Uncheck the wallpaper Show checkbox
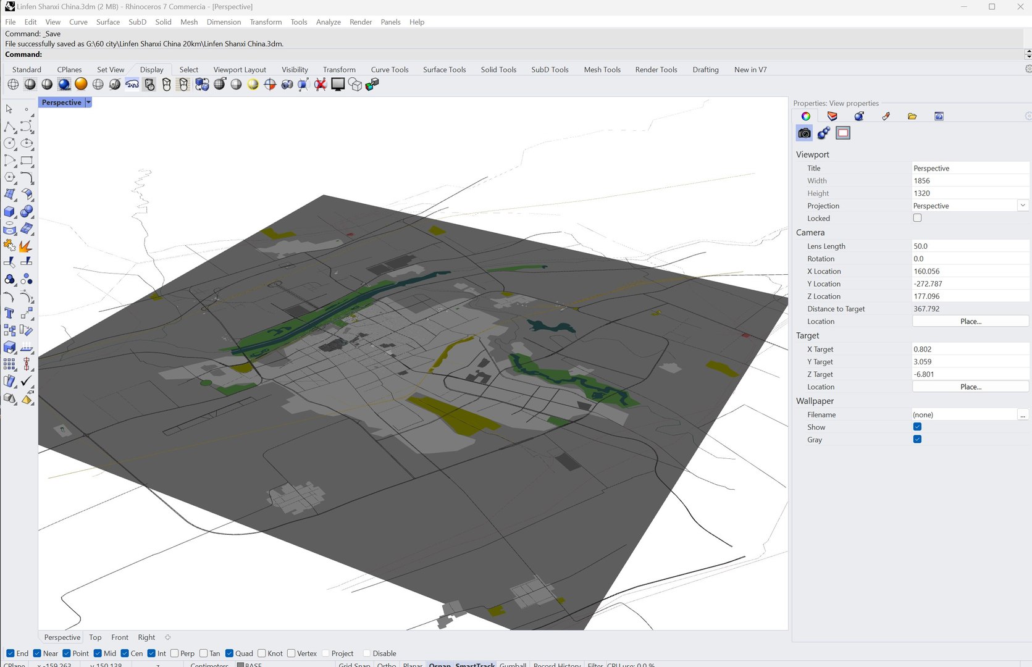This screenshot has width=1032, height=667. (x=917, y=427)
